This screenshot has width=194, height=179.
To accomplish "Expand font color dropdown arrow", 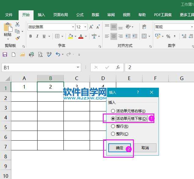I will coord(86,36).
